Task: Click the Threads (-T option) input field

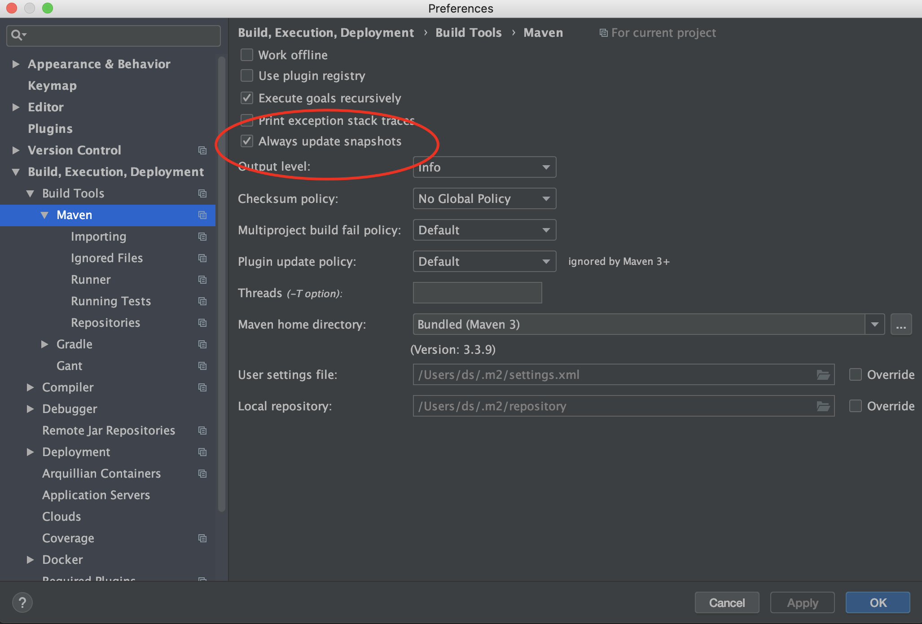Action: point(477,293)
